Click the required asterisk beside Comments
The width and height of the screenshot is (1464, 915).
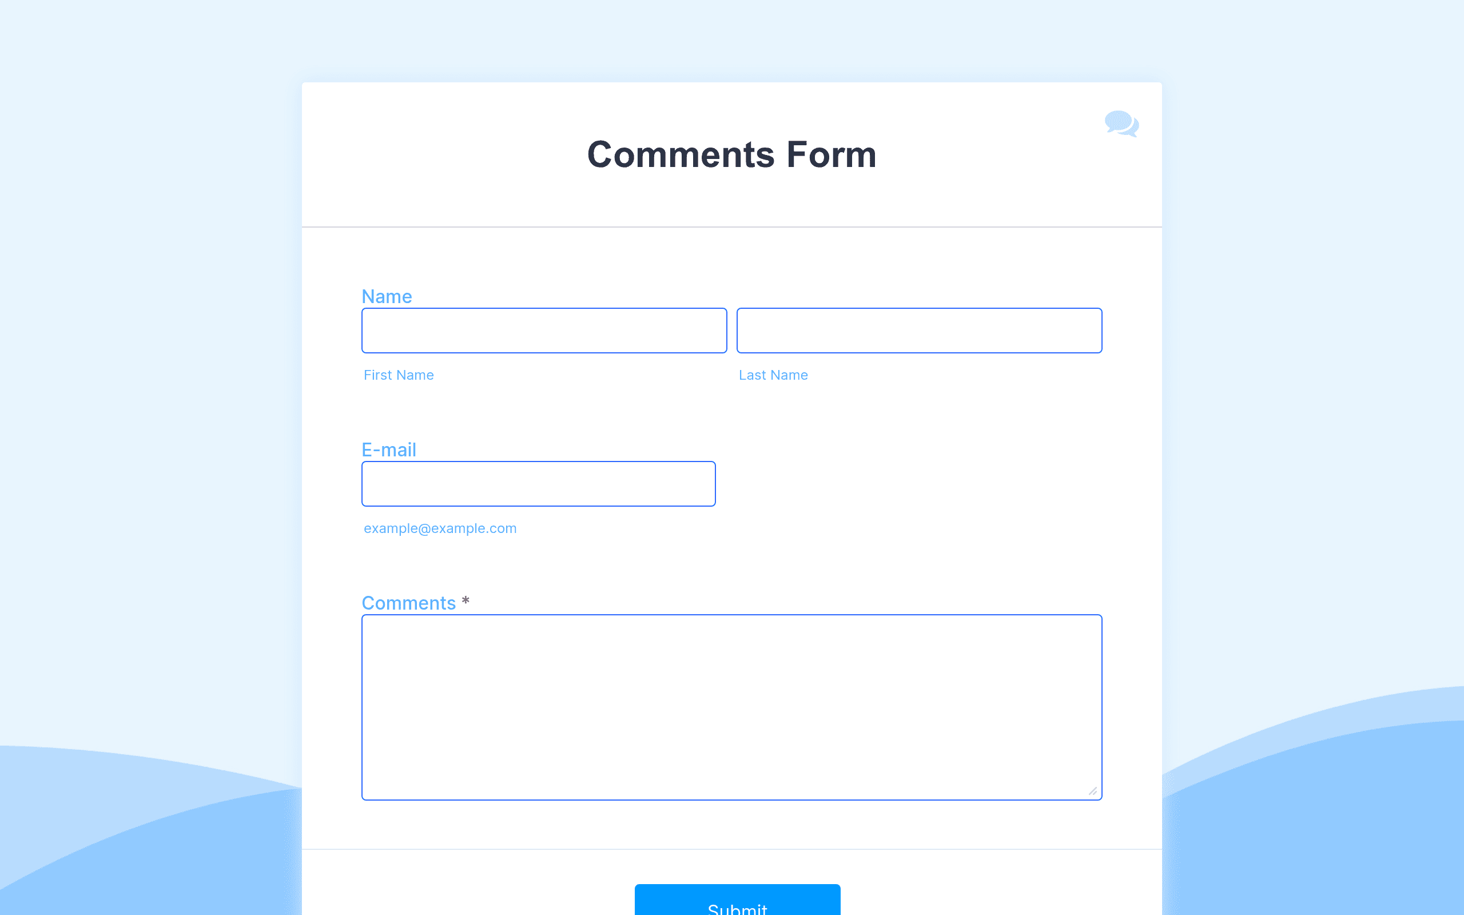click(465, 600)
